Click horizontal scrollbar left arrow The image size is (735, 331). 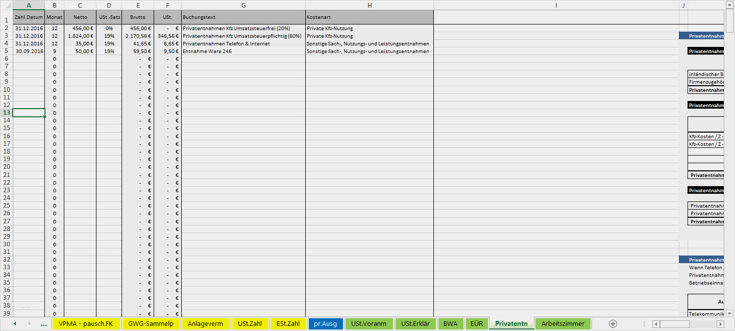656,324
